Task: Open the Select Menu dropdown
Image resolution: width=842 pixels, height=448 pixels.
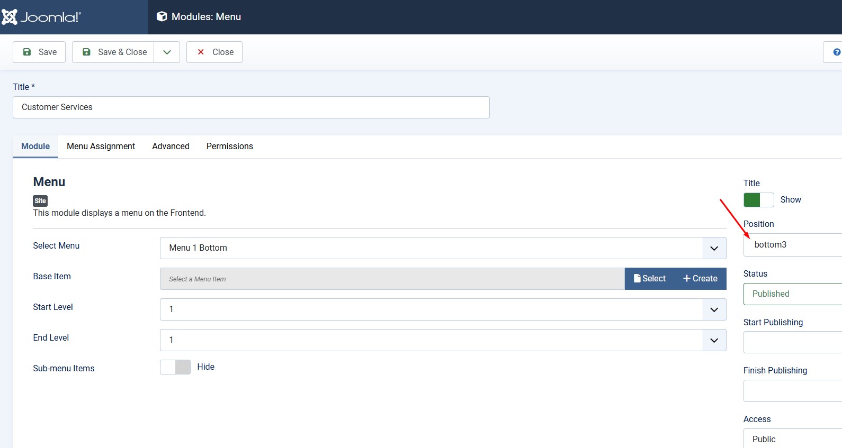Action: (x=443, y=248)
